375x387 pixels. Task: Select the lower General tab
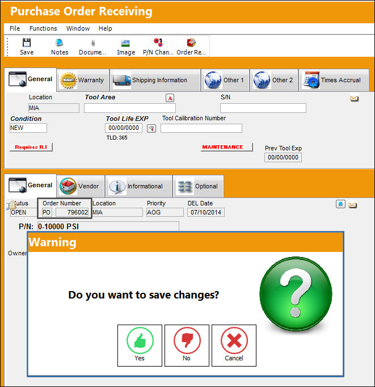pyautogui.click(x=31, y=186)
